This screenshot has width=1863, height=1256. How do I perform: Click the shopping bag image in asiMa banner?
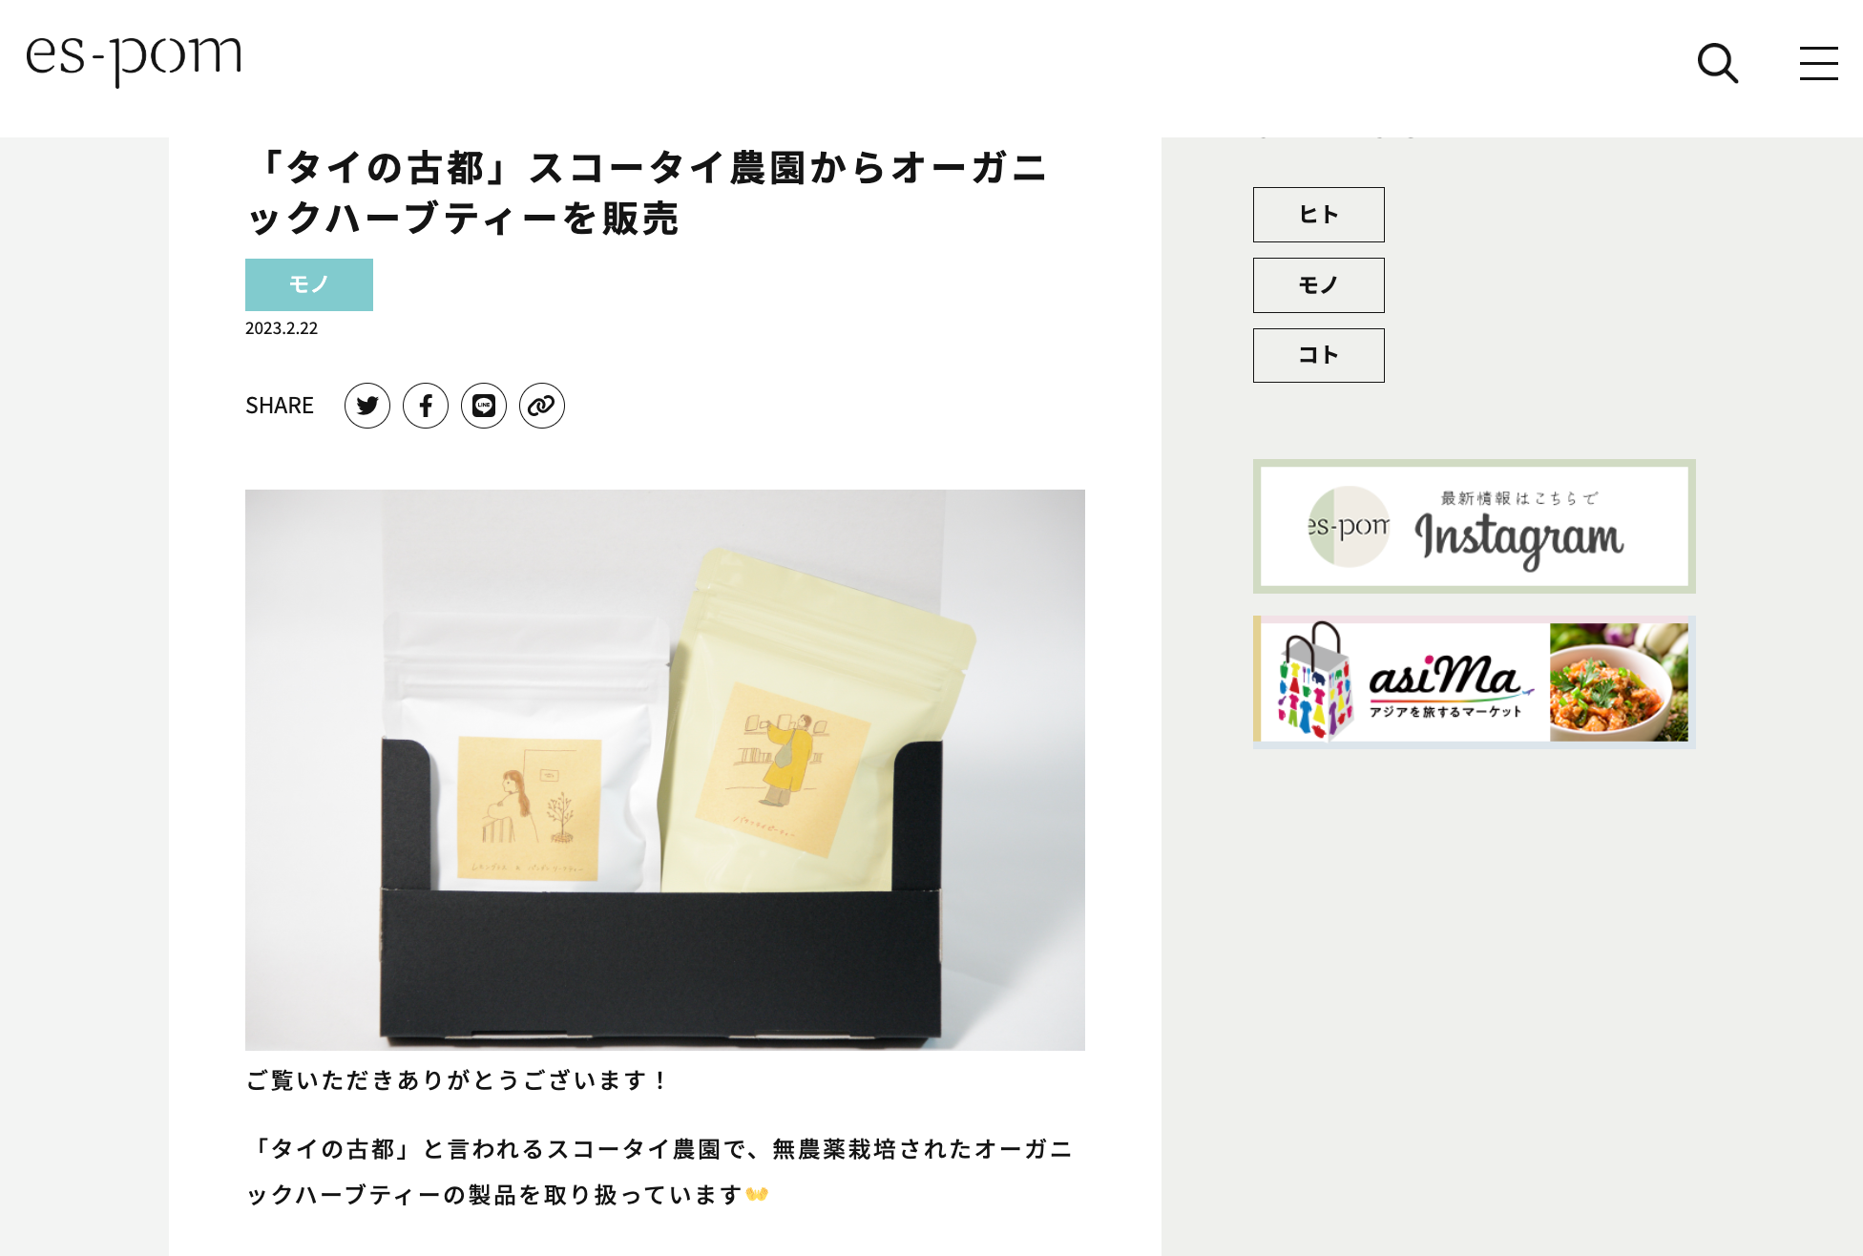1314,681
